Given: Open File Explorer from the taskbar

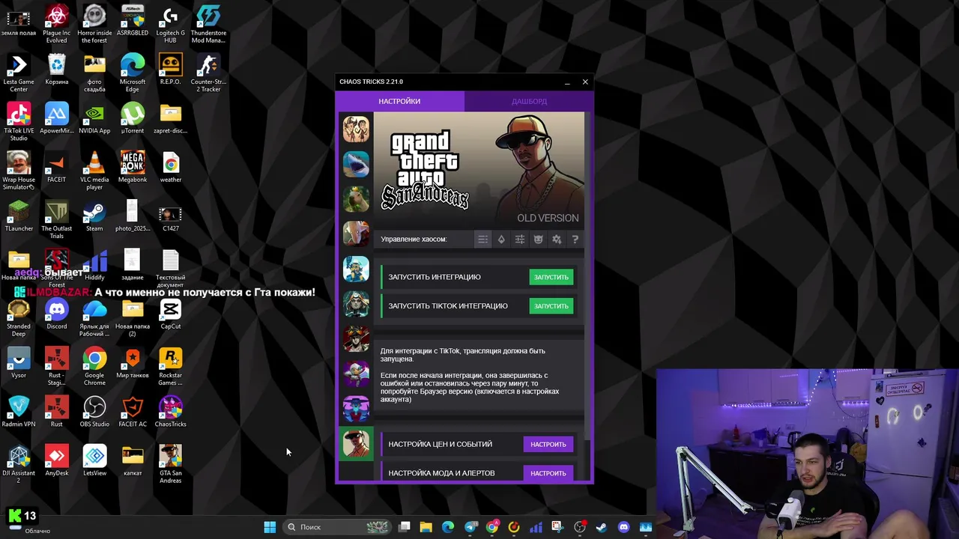Looking at the screenshot, I should tap(426, 527).
